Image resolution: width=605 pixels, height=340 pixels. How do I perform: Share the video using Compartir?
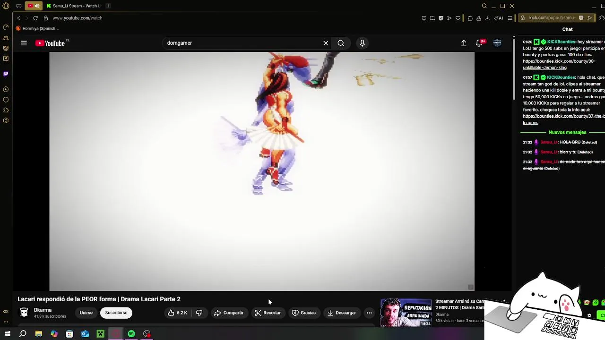(229, 313)
